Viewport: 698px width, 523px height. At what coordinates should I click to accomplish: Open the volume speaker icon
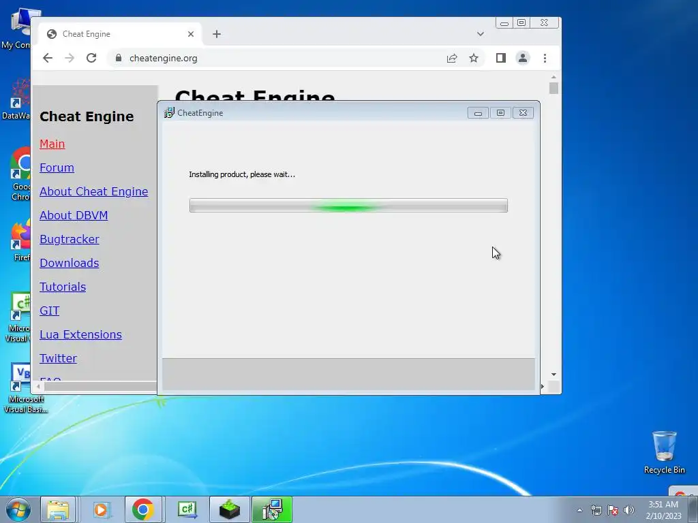point(629,510)
